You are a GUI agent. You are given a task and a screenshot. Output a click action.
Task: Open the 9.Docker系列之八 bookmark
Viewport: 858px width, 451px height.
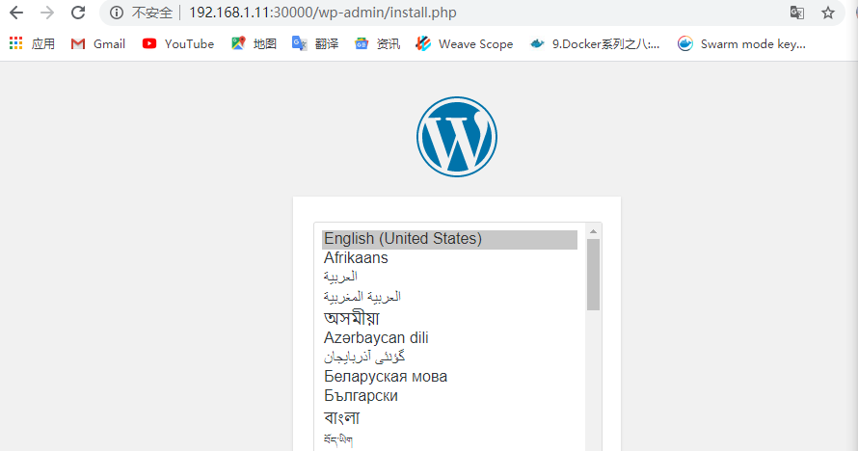pos(595,43)
